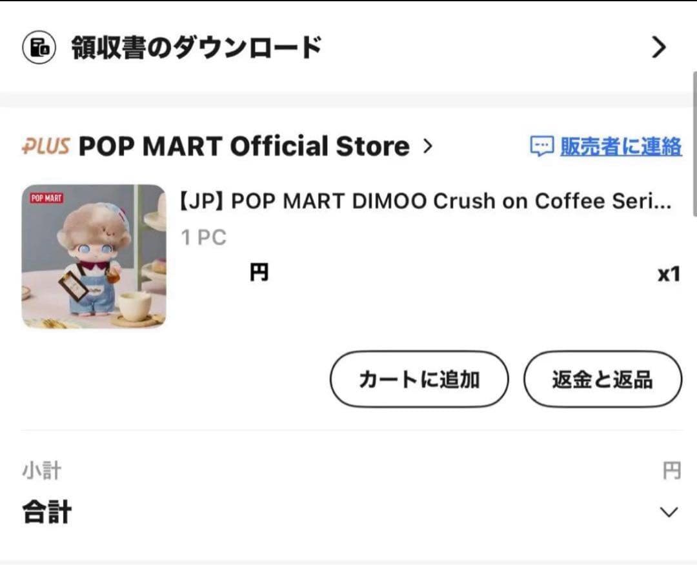
Task: Click the arrow beside POP MART Official Store
Action: coord(428,146)
